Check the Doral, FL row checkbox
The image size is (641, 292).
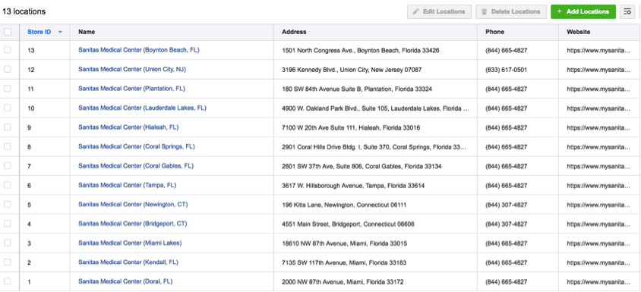[x=8, y=281]
